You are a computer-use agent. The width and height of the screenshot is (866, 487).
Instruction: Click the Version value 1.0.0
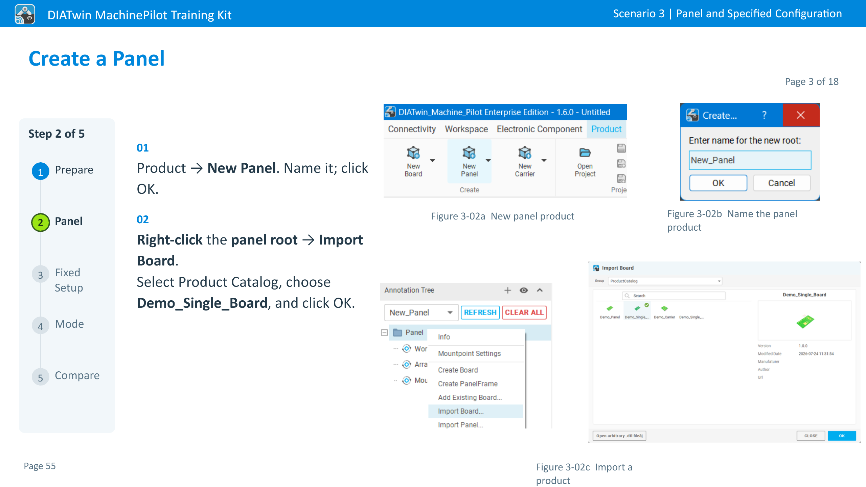click(803, 346)
